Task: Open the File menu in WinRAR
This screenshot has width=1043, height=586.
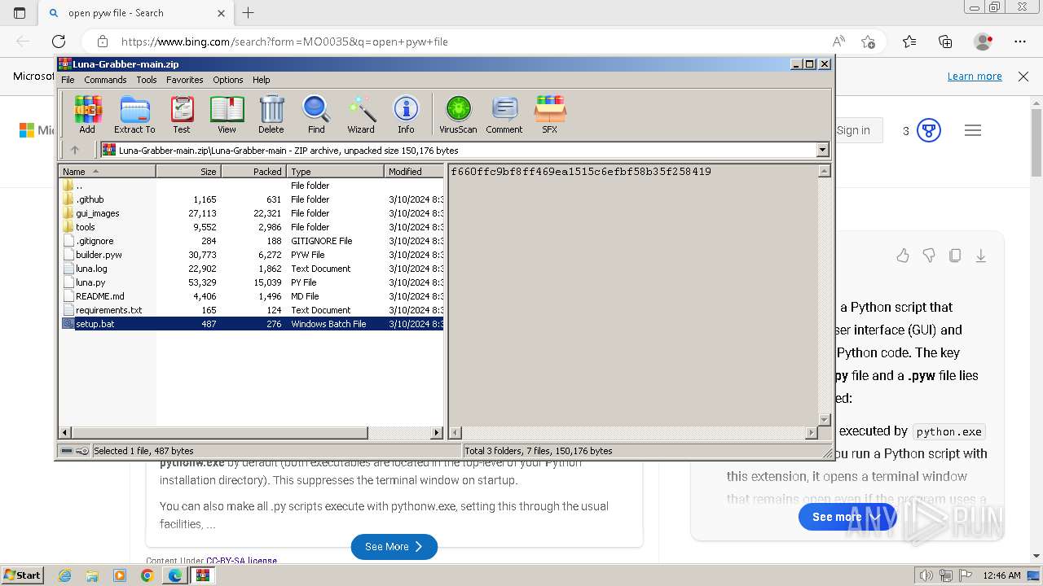Action: pyautogui.click(x=68, y=80)
